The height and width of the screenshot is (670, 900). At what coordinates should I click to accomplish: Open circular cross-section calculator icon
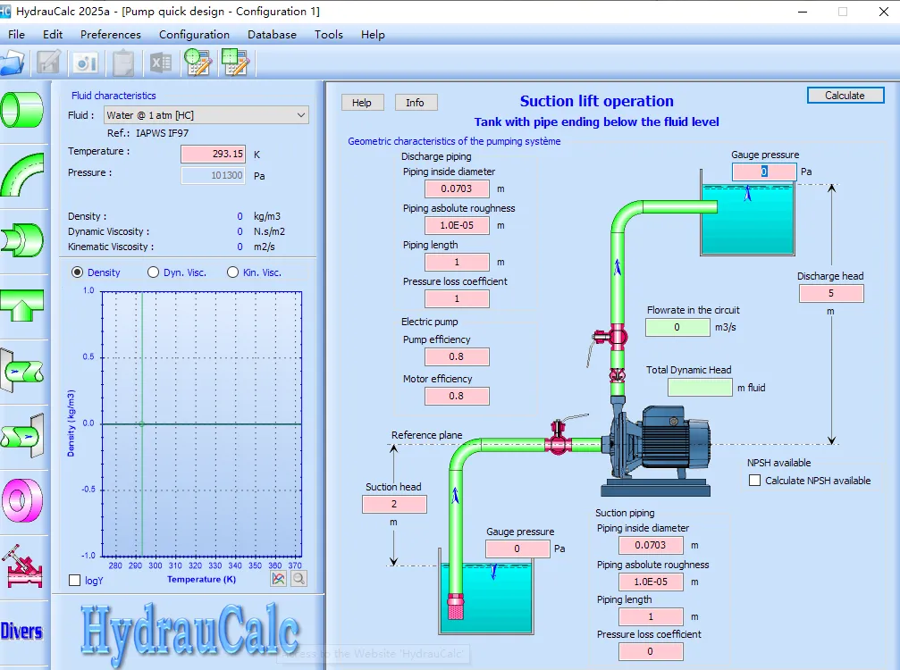(198, 63)
